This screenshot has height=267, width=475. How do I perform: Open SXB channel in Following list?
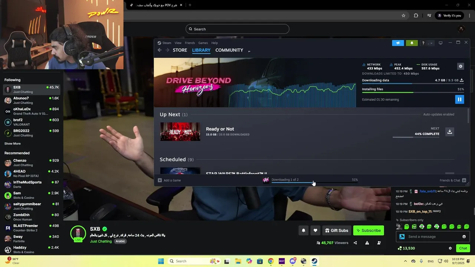point(32,89)
